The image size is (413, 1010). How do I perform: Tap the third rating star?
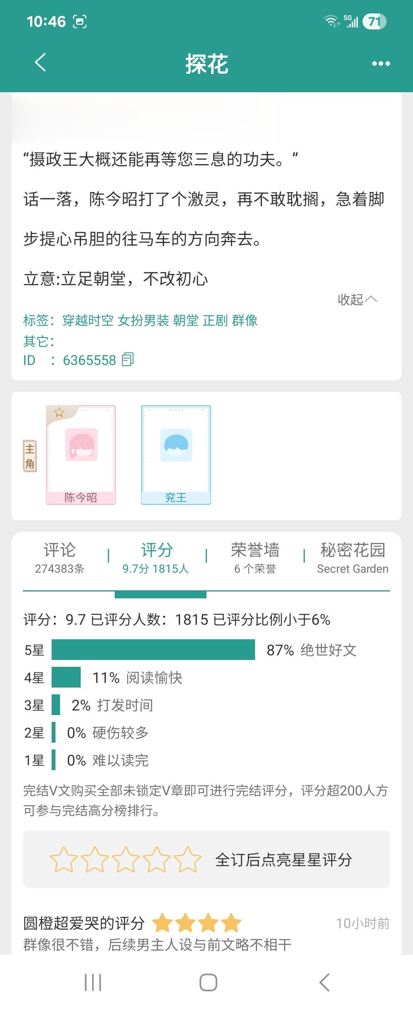(125, 859)
